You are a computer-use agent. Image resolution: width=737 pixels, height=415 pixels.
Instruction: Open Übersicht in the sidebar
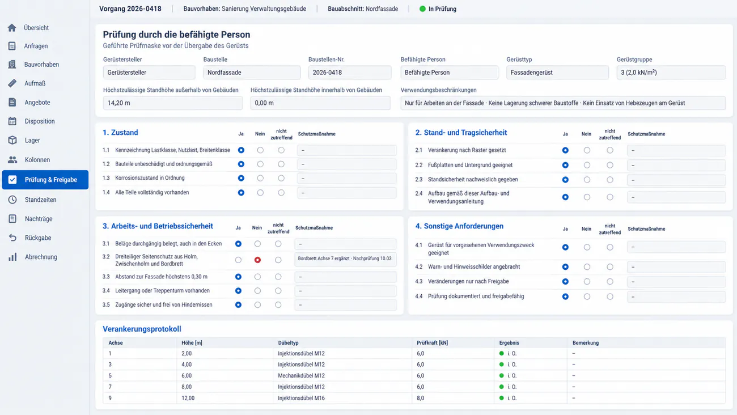pyautogui.click(x=36, y=28)
